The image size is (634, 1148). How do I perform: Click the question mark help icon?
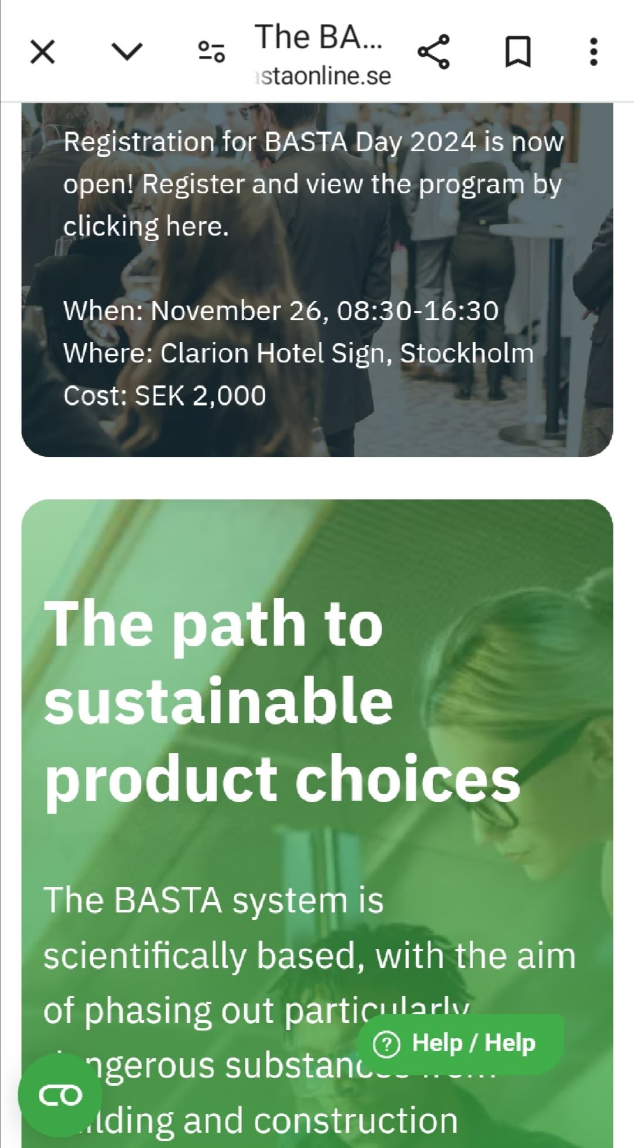387,1044
